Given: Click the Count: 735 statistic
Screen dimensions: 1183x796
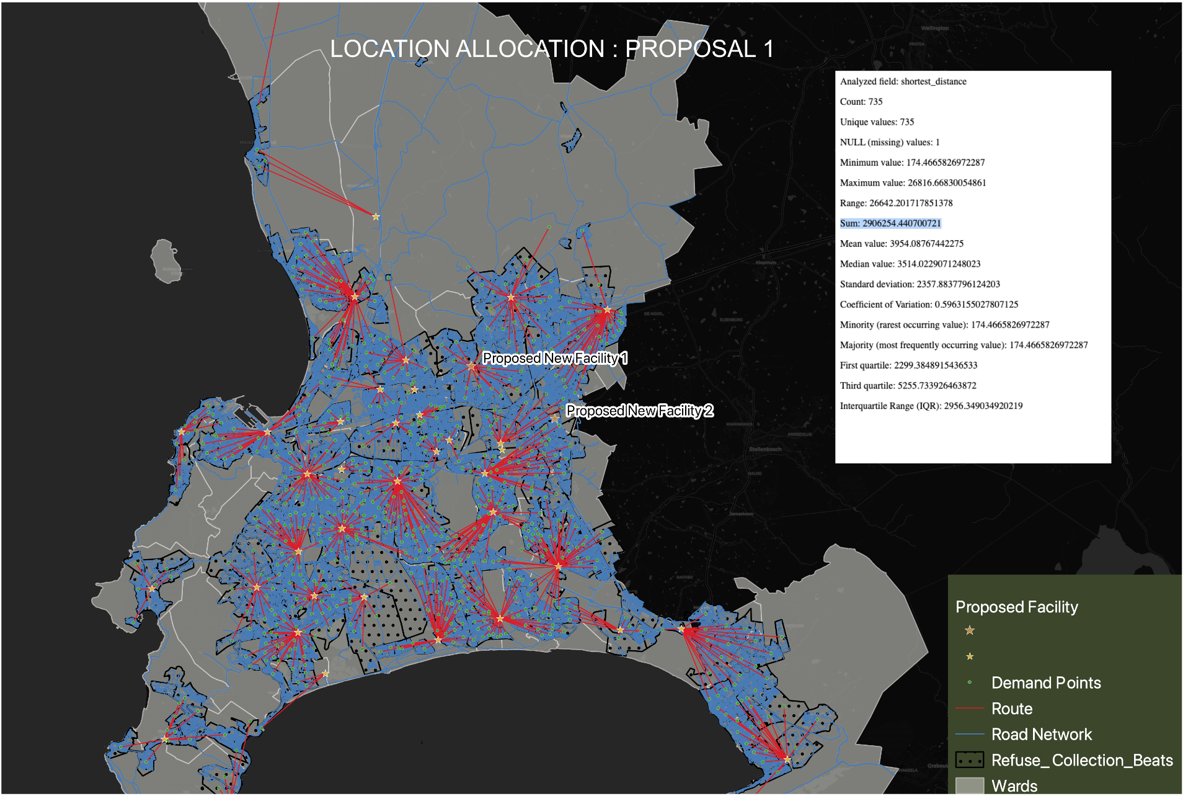Looking at the screenshot, I should [861, 102].
